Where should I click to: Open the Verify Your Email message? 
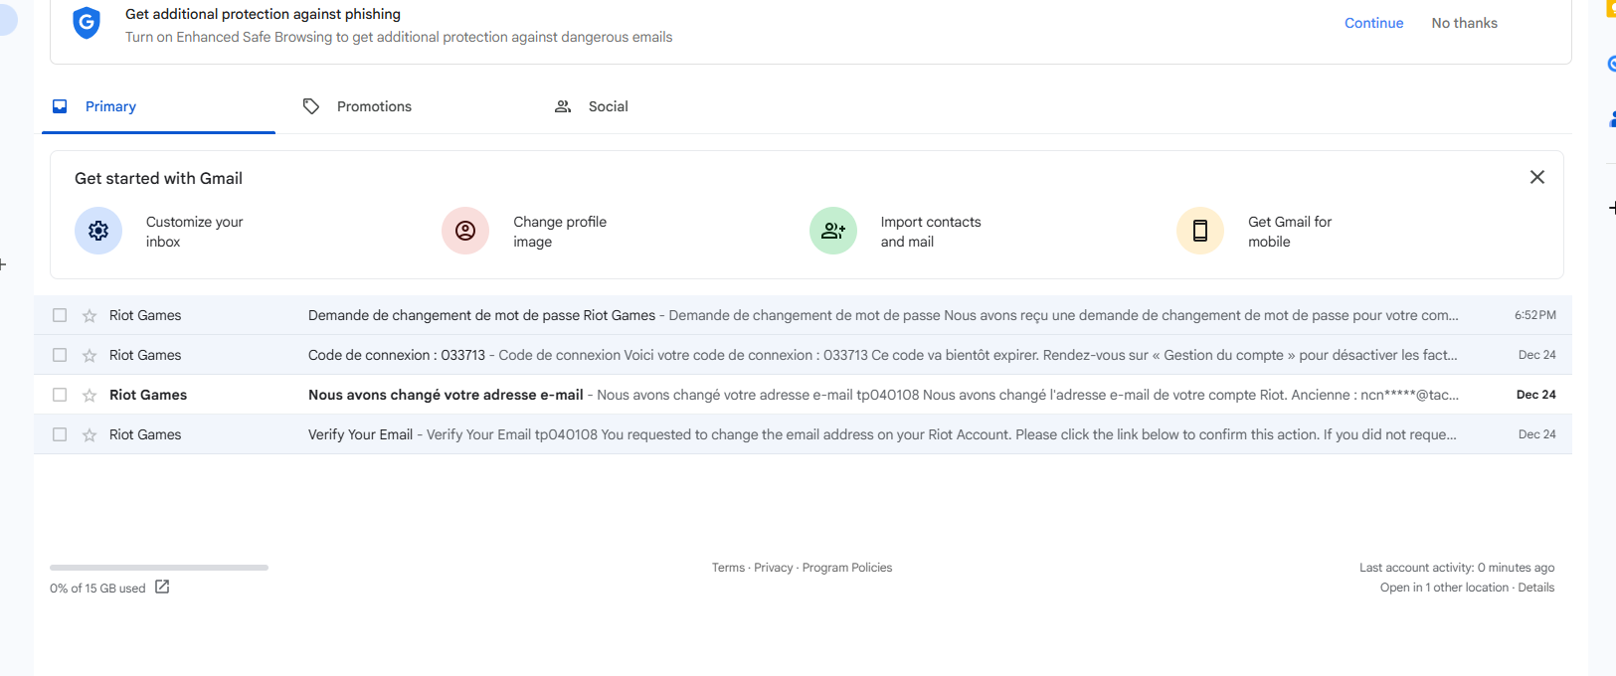pyautogui.click(x=803, y=434)
